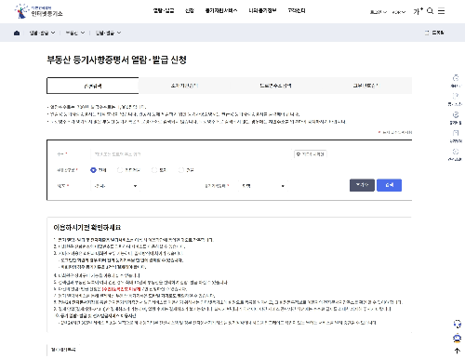This screenshot has width=465, height=359.
Task: Open the 고객센터 top menu
Action: click(x=297, y=11)
